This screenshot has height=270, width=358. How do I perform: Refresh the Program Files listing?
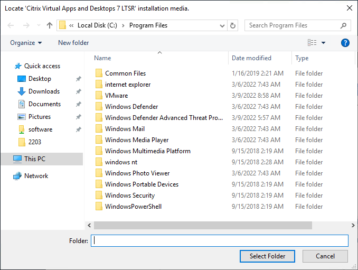tap(233, 25)
